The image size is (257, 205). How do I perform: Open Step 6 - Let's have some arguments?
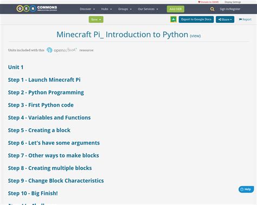click(x=54, y=143)
